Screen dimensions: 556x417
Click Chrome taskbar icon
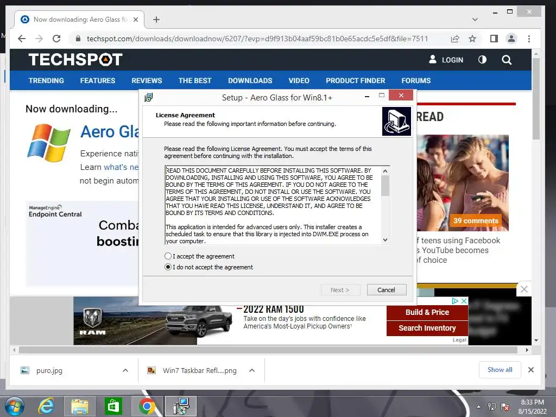coord(147,406)
